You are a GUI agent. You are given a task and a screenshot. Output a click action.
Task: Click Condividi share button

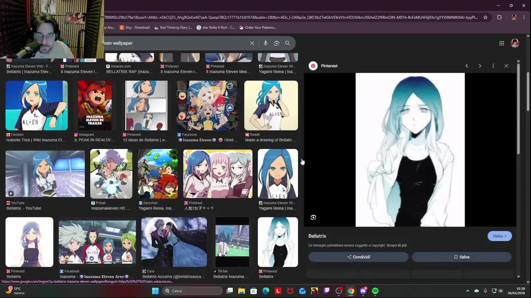(358, 257)
